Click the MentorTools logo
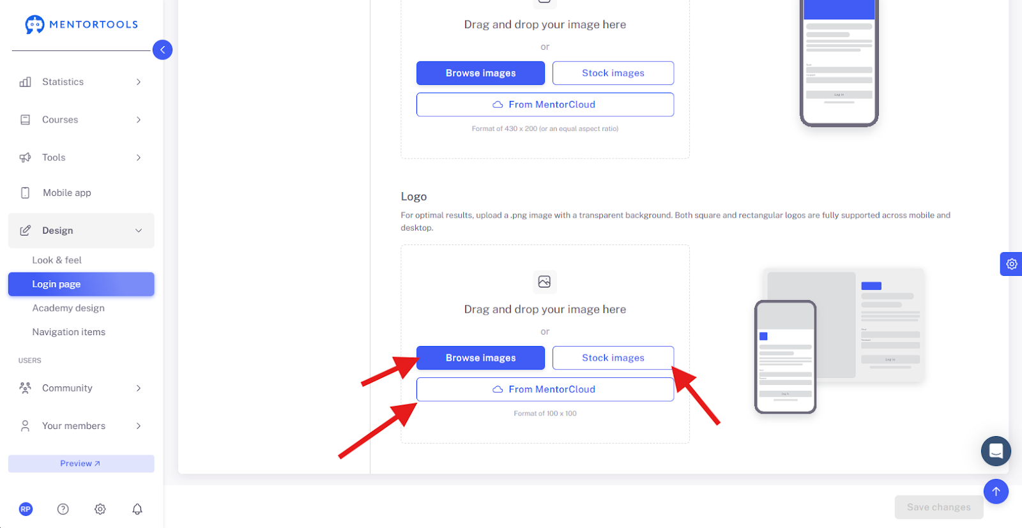Viewport: 1022px width, 528px height. coord(81,24)
